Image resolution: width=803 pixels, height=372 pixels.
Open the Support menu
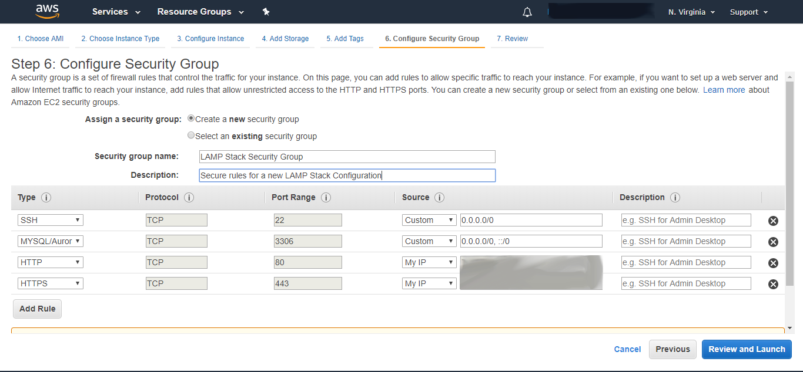click(x=749, y=12)
